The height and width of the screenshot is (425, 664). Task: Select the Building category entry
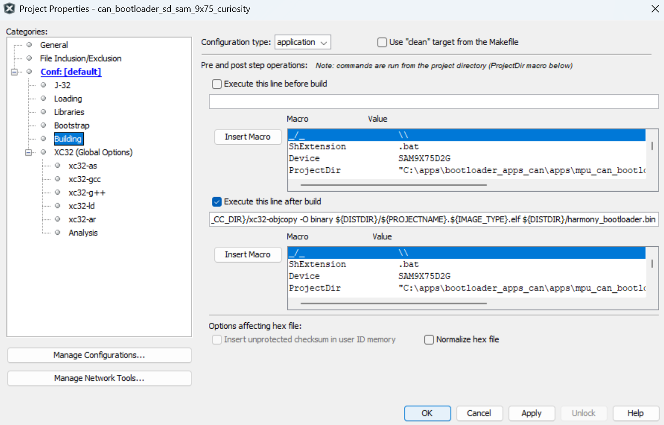pyautogui.click(x=68, y=139)
